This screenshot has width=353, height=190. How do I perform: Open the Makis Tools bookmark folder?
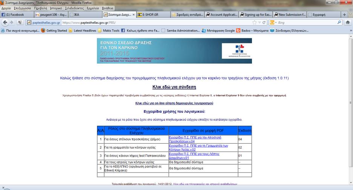click(109, 30)
